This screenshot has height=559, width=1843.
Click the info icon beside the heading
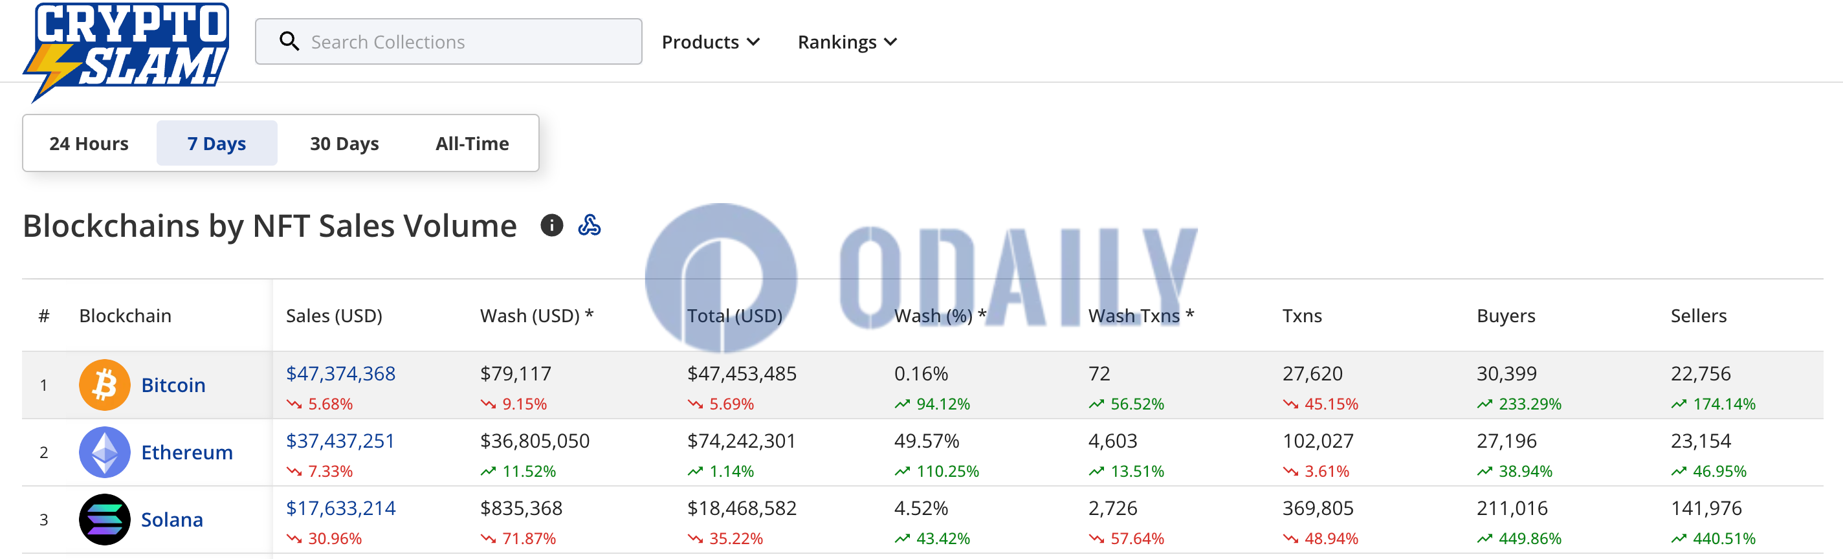tap(551, 225)
